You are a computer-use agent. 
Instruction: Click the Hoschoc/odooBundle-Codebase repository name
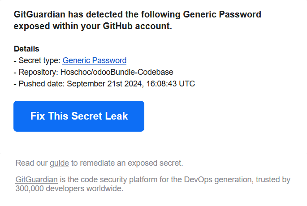click(117, 72)
